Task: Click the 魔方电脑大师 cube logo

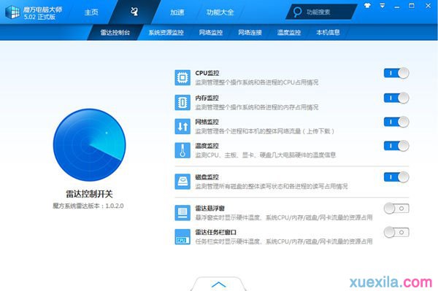Action: pos(12,12)
